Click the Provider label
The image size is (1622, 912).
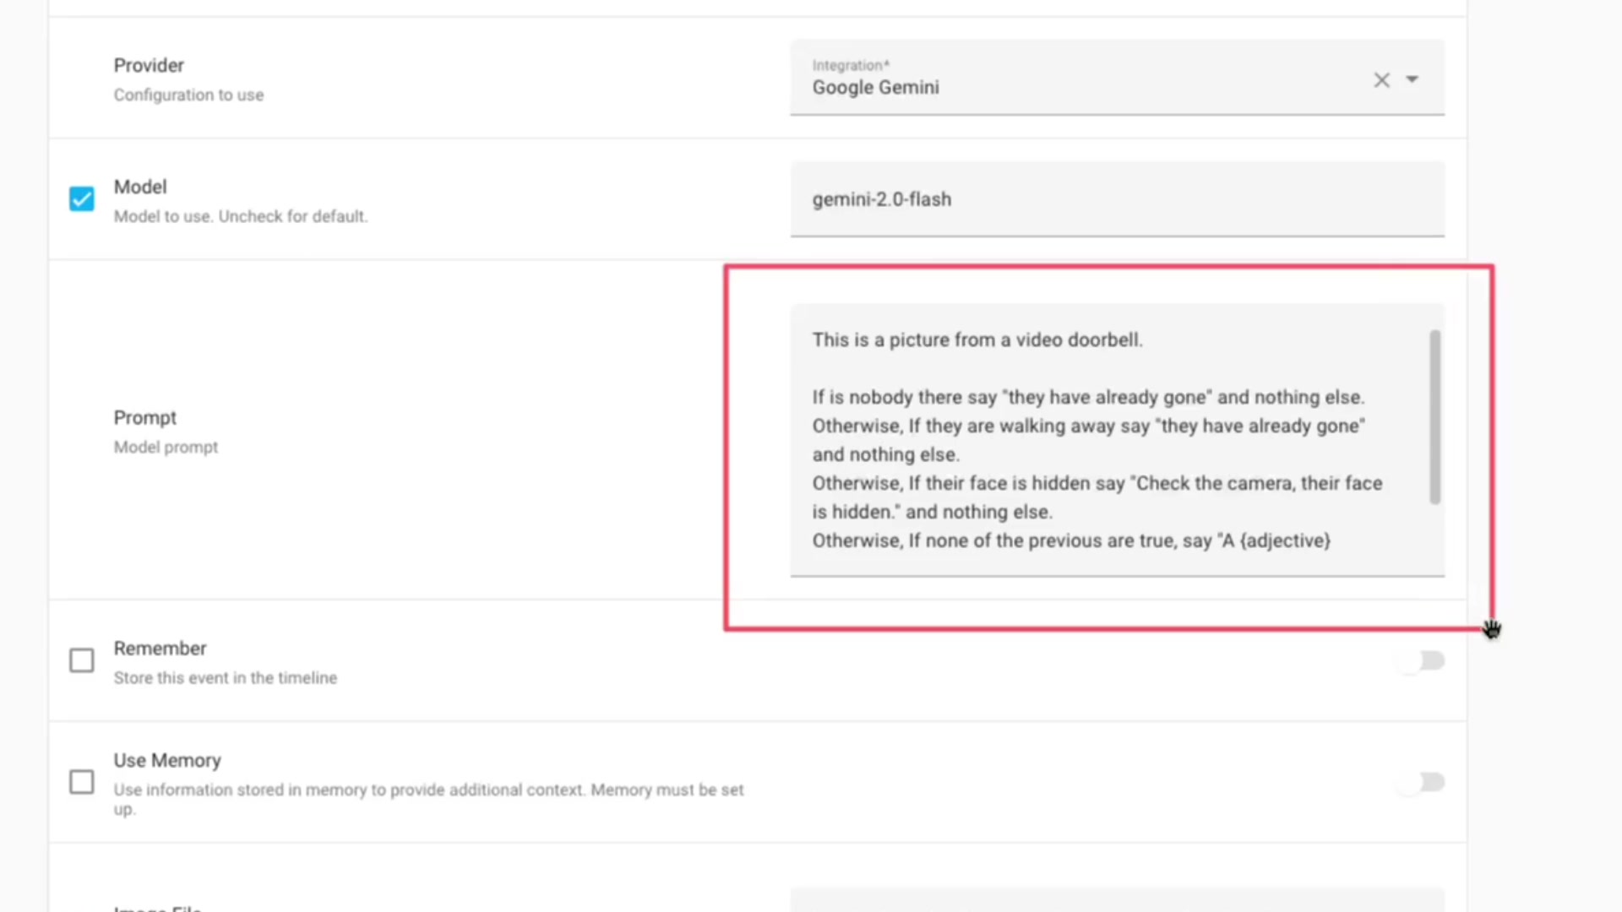point(149,65)
